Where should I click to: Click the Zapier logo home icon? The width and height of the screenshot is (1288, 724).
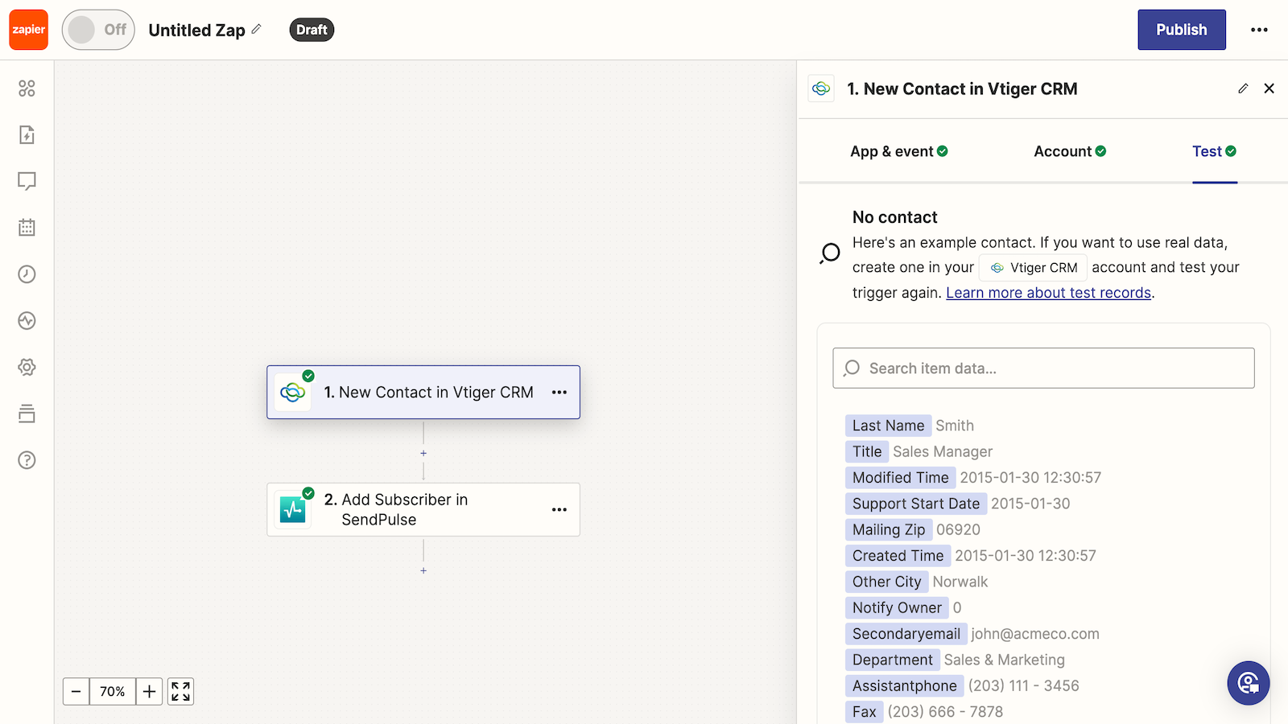point(29,30)
